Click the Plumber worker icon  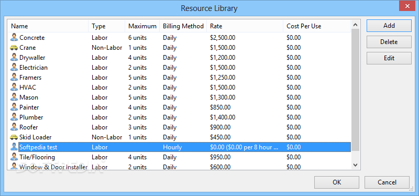14,117
